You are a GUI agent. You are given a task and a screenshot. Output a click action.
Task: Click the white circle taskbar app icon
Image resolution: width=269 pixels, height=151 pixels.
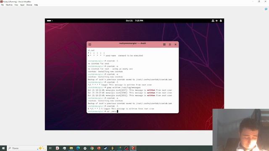coord(85,148)
